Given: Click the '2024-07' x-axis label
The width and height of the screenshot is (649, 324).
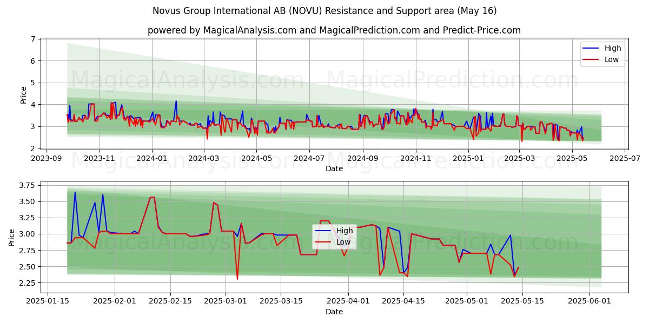Looking at the screenshot, I should [x=309, y=159].
